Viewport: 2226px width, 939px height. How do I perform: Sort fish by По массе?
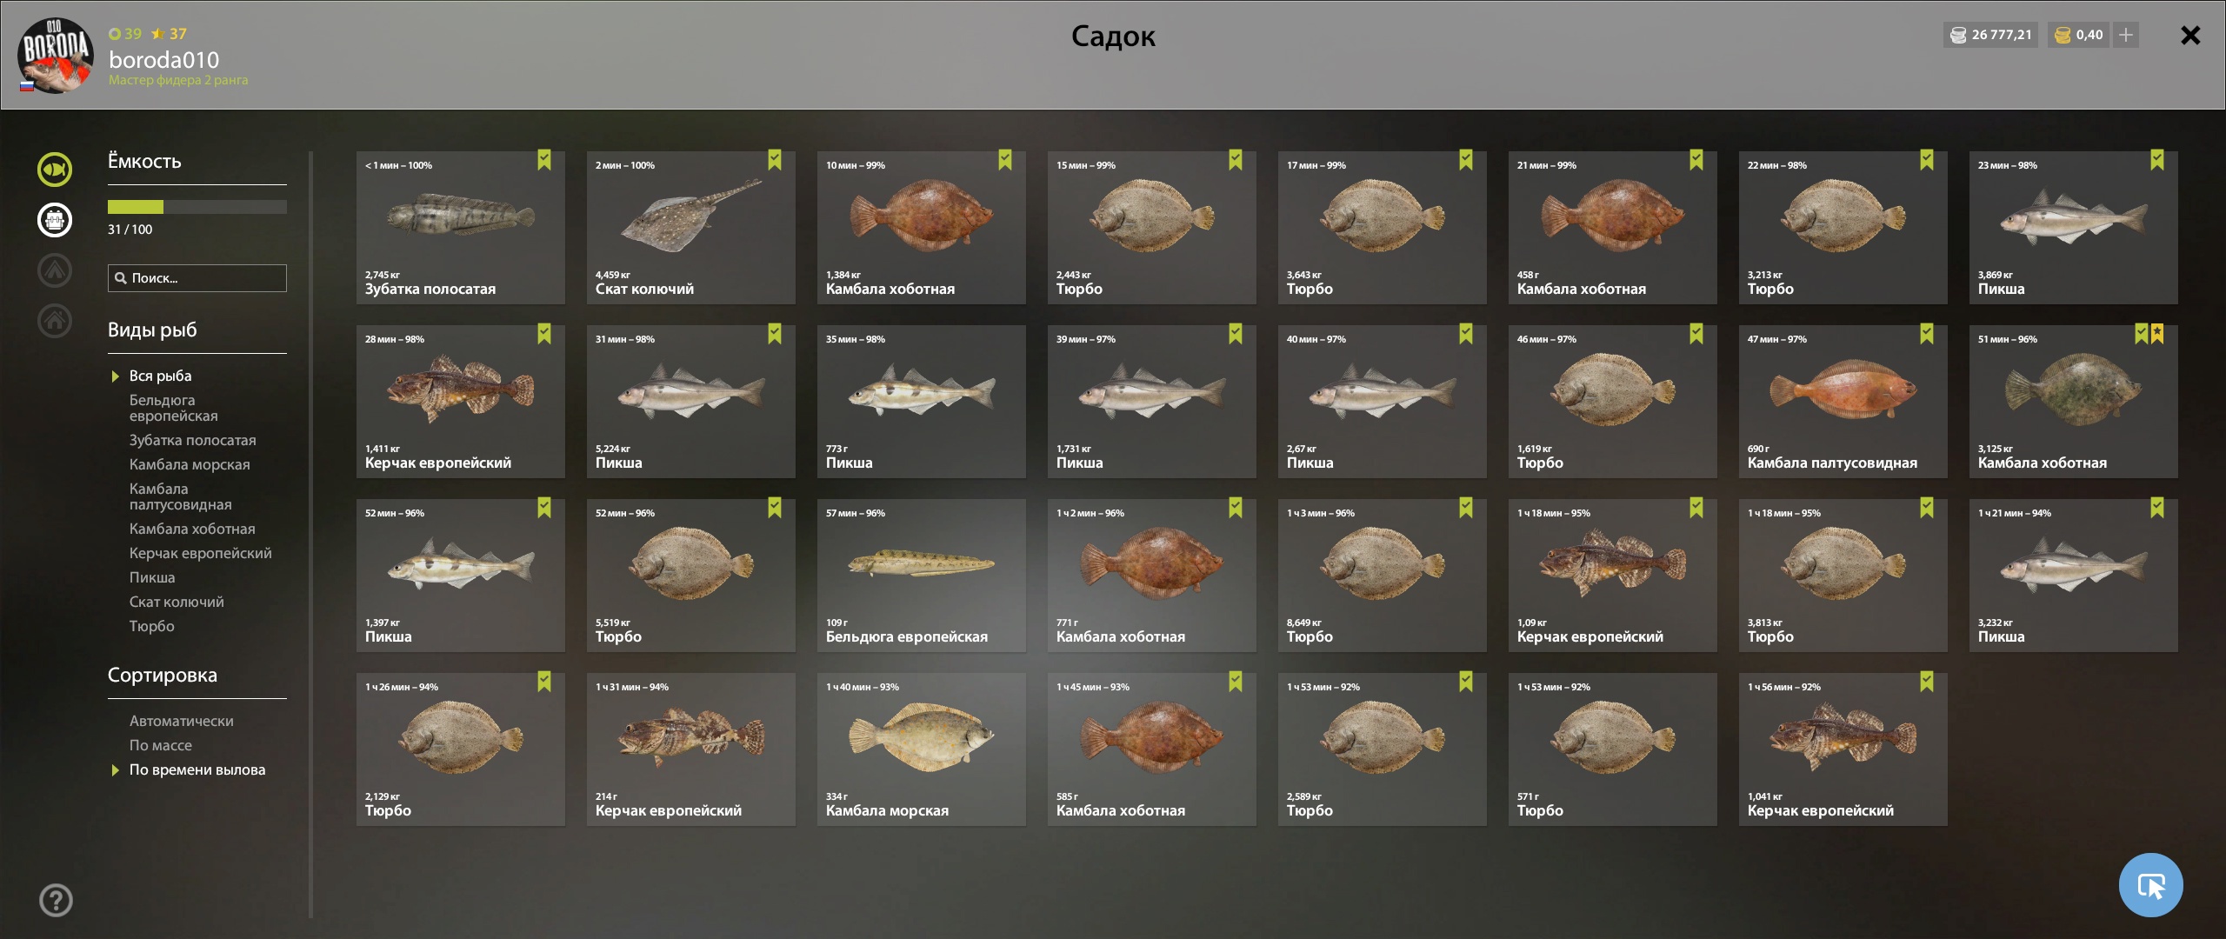161,745
